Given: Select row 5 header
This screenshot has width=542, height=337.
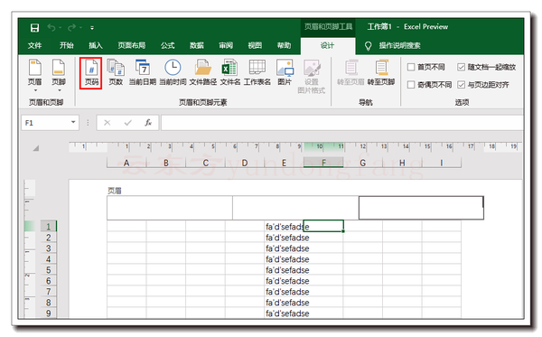Looking at the screenshot, I should point(49,270).
